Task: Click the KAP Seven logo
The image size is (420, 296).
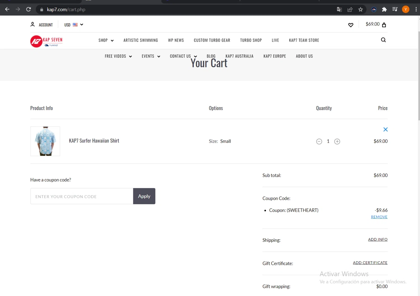Action: click(46, 41)
